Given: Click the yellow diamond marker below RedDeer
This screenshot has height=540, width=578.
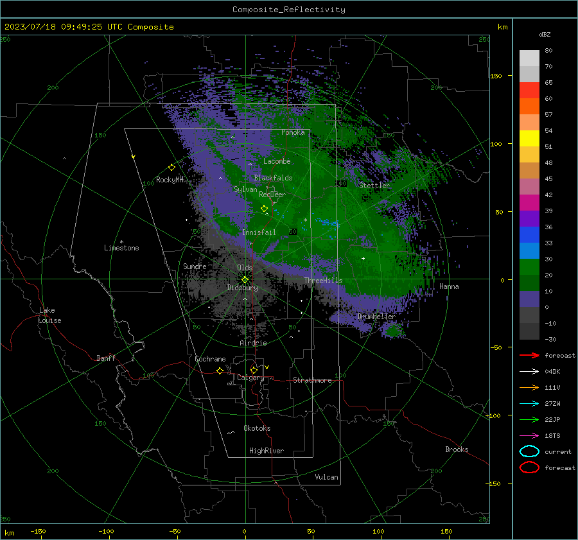Looking at the screenshot, I should 264,209.
